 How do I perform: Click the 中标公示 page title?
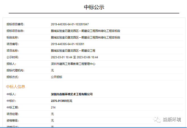(94, 7)
